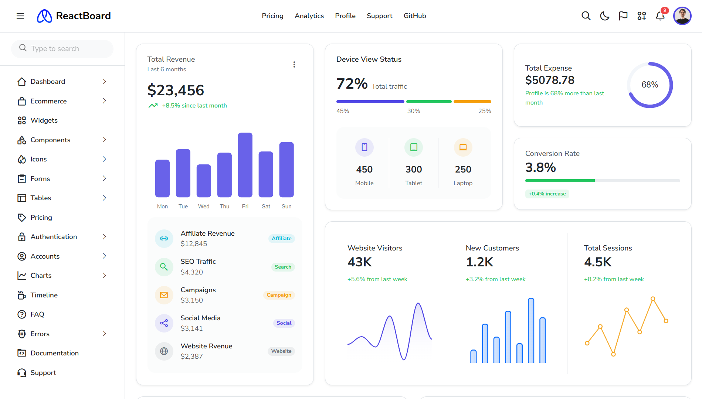Viewport: 702px width, 399px height.
Task: Expand the Charts sidebar section
Action: (41, 275)
